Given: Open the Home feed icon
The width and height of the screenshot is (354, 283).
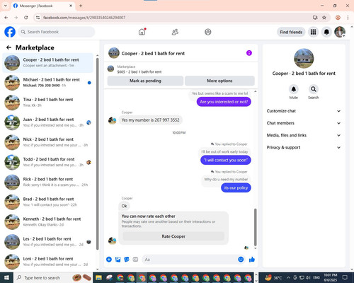Looking at the screenshot, I should (142, 32).
